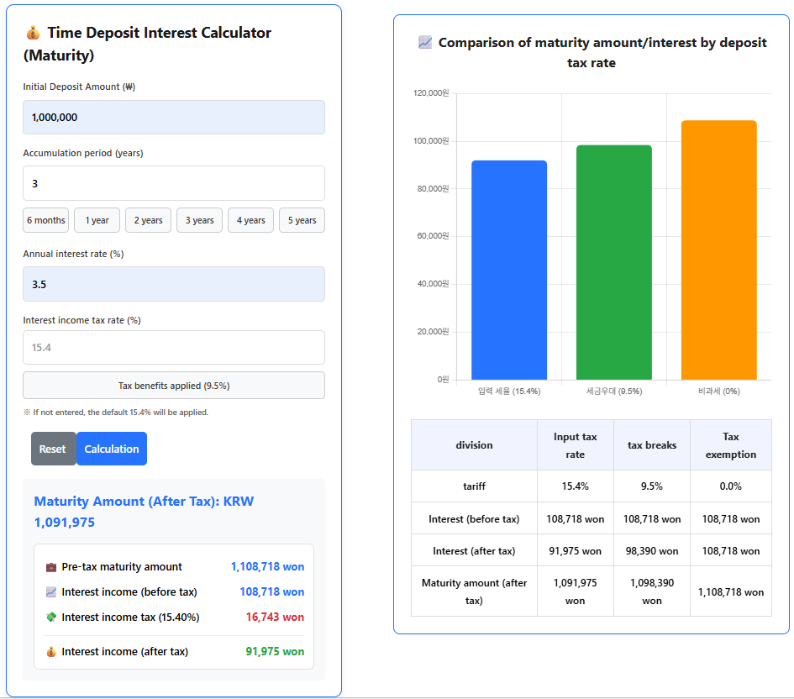
Task: Focus the Interest income tax rate field
Action: coord(174,347)
